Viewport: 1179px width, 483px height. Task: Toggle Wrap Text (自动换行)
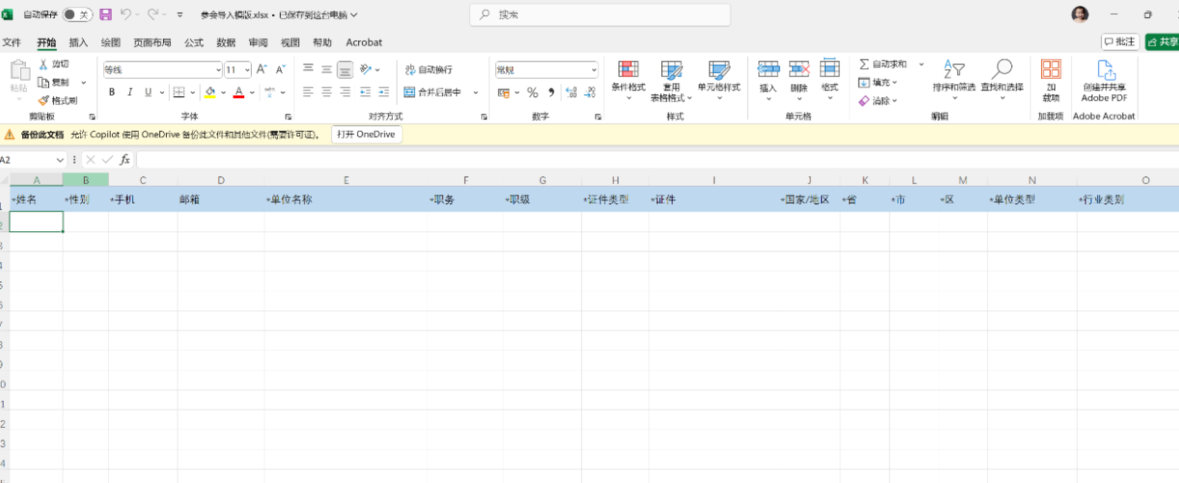coord(428,69)
